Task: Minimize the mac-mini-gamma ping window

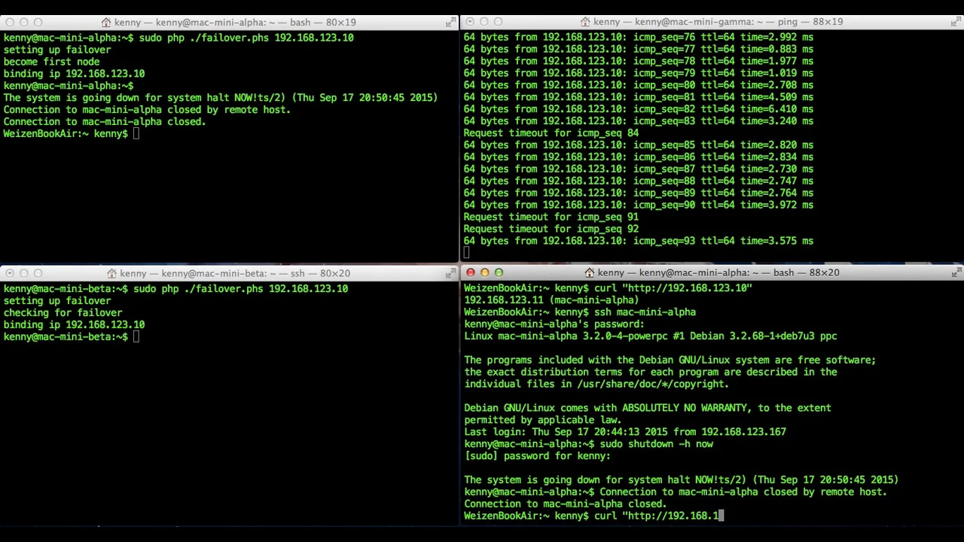Action: (x=484, y=22)
